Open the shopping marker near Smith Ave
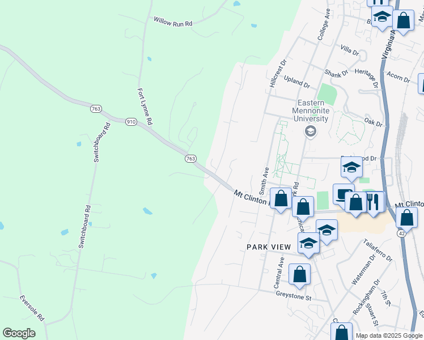Viewport: 424px width, 340px height. (281, 200)
